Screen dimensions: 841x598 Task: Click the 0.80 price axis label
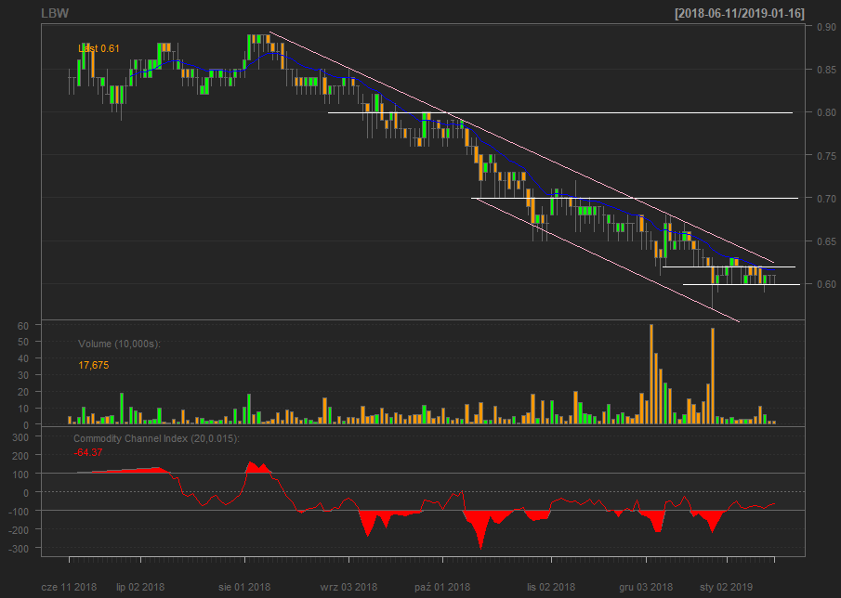pyautogui.click(x=826, y=112)
